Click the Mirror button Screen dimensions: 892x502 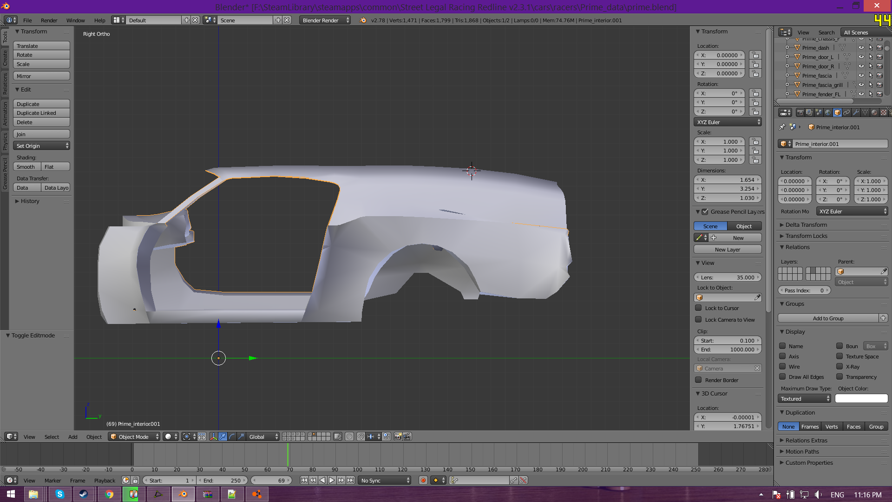41,76
